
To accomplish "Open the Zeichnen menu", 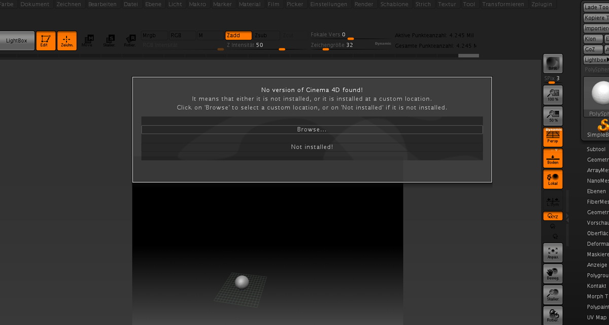I will [x=69, y=4].
